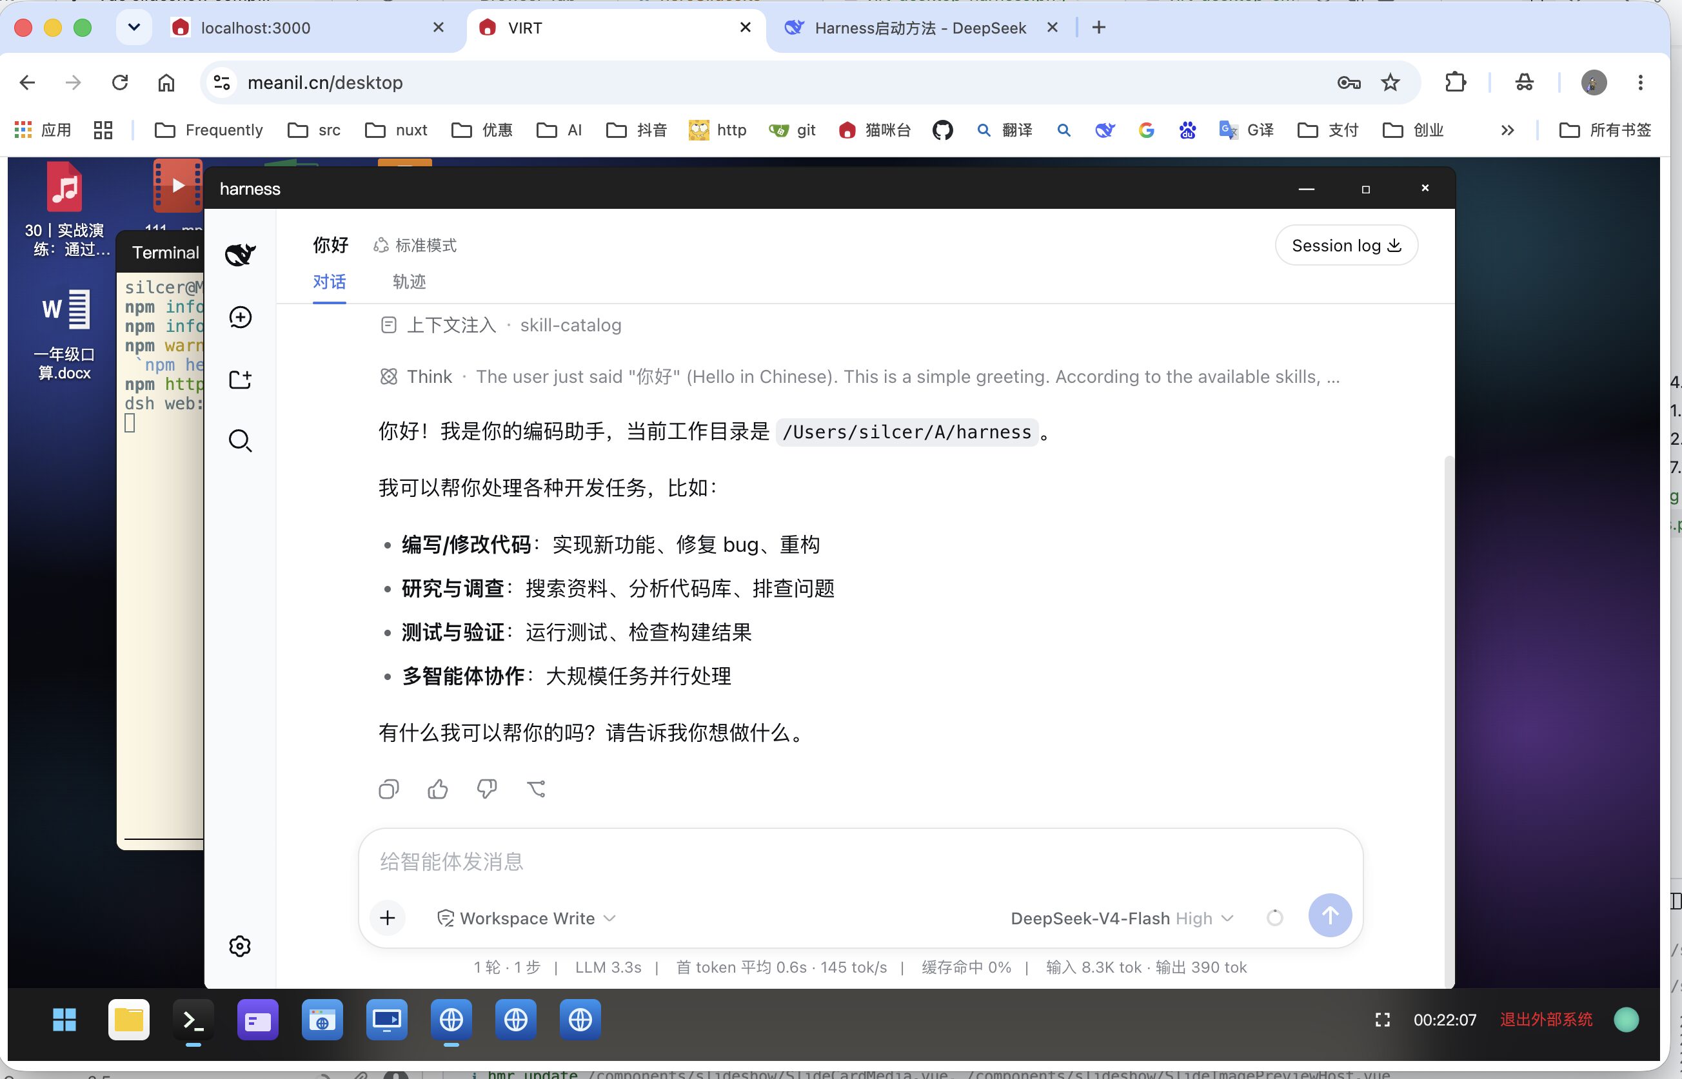Open the last globe icon on taskbar
Viewport: 1682px width, 1079px height.
580,1020
